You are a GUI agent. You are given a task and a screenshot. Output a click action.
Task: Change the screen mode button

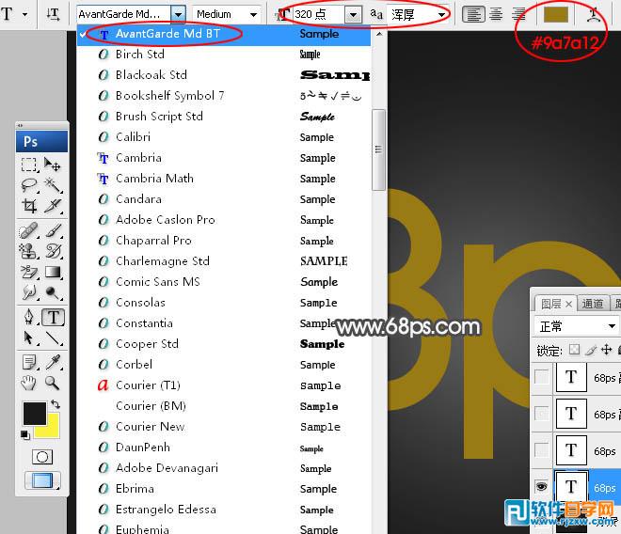point(42,480)
